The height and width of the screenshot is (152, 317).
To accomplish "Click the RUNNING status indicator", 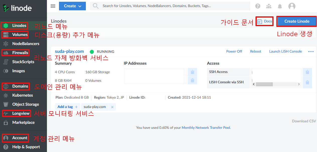I will pos(102,52).
